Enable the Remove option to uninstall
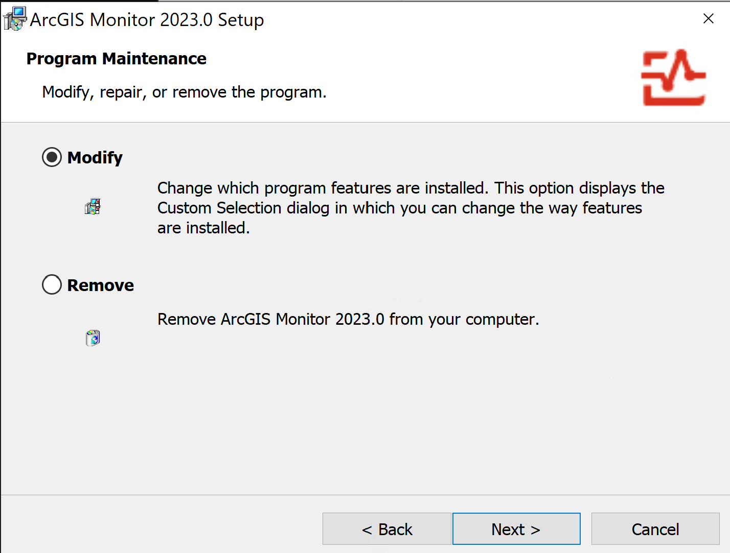The height and width of the screenshot is (553, 730). [52, 284]
